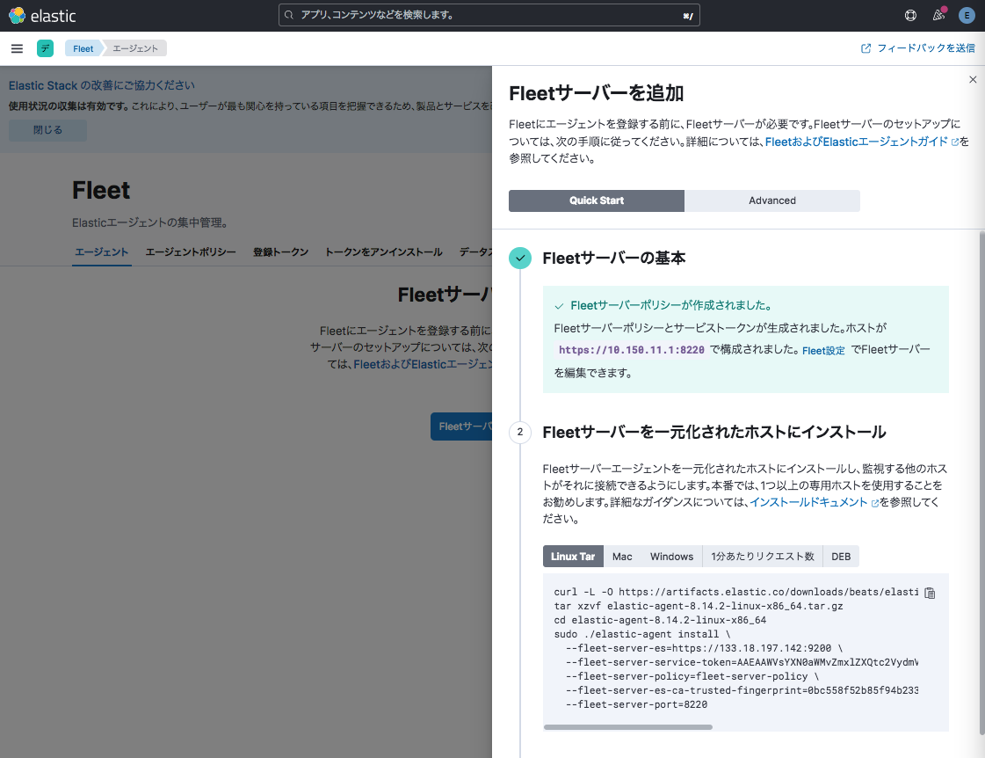Open the help menu icon

(x=910, y=16)
